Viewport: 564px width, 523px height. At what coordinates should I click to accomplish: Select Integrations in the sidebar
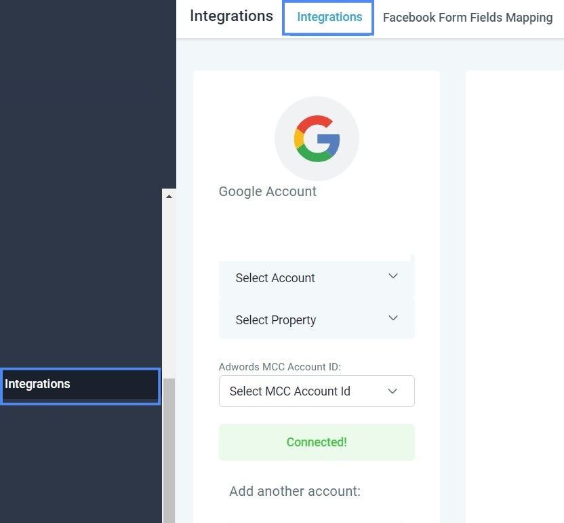point(80,386)
